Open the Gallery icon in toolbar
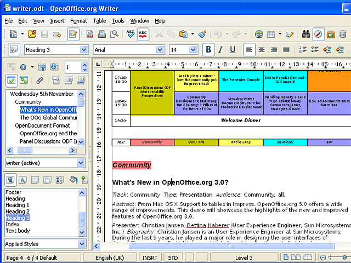The width and height of the screenshot is (351, 263). pyautogui.click(x=331, y=34)
